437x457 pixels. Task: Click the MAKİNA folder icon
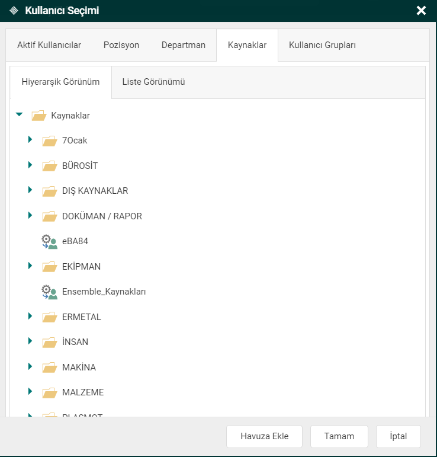[x=49, y=367]
